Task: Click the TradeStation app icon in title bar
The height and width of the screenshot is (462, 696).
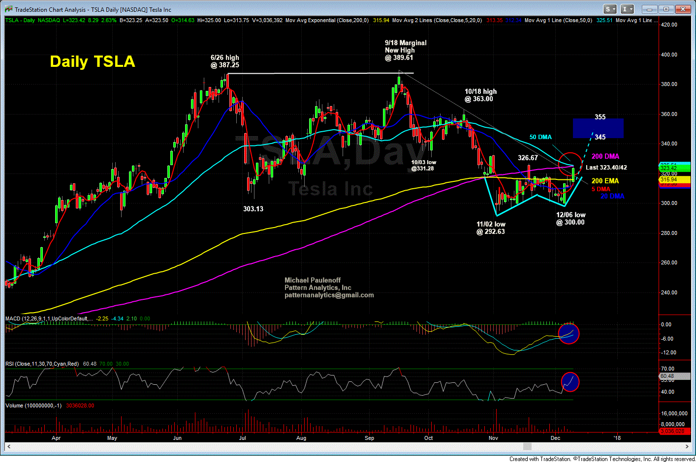Action: (x=8, y=9)
